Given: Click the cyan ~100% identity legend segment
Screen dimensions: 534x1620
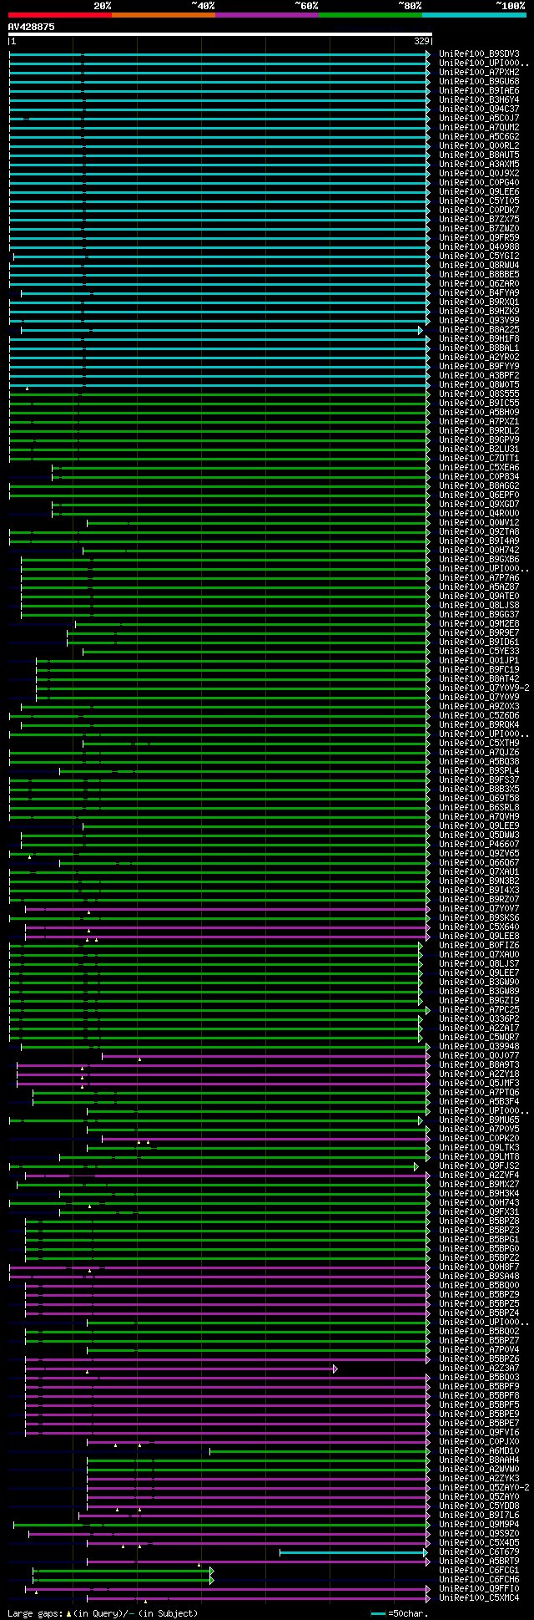Looking at the screenshot, I should pos(474,15).
